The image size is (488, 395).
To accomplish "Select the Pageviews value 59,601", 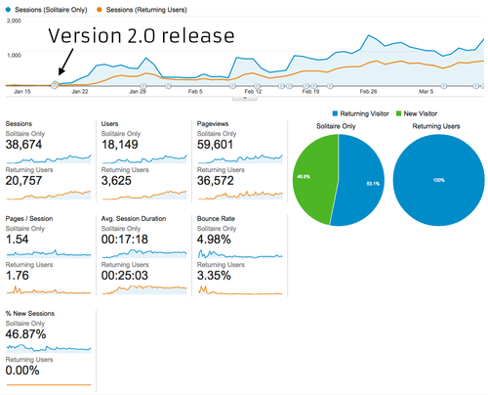I will [x=215, y=145].
